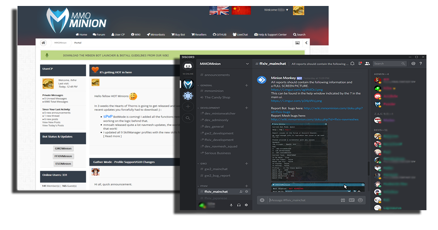Collapse the GENERAL channel category

pyautogui.click(x=206, y=85)
